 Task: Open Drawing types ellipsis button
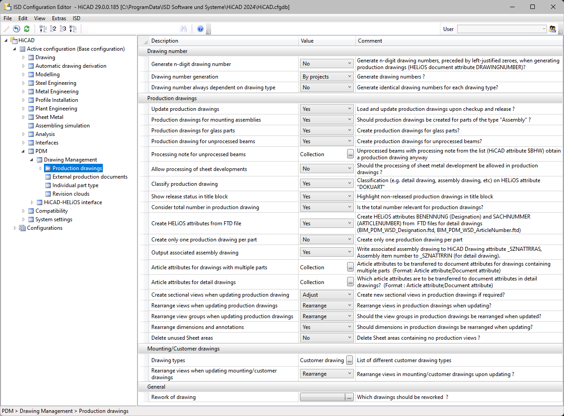click(350, 360)
